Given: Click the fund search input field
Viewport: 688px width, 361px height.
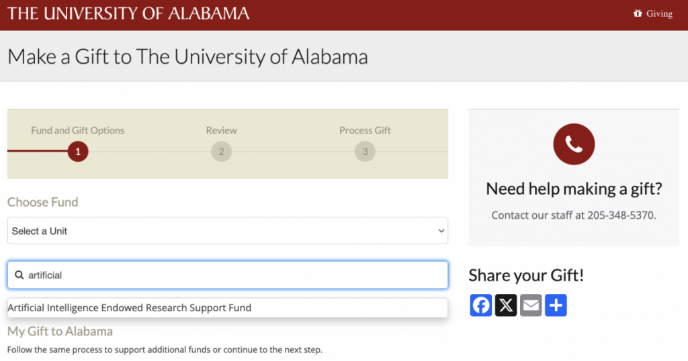Looking at the screenshot, I should coord(228,275).
